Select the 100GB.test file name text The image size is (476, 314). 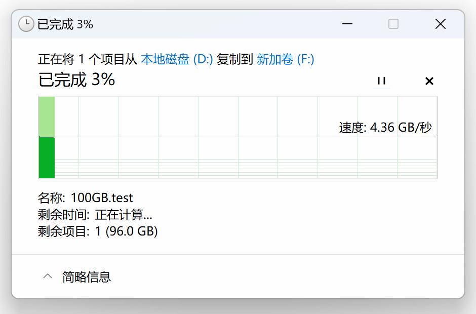click(x=102, y=198)
